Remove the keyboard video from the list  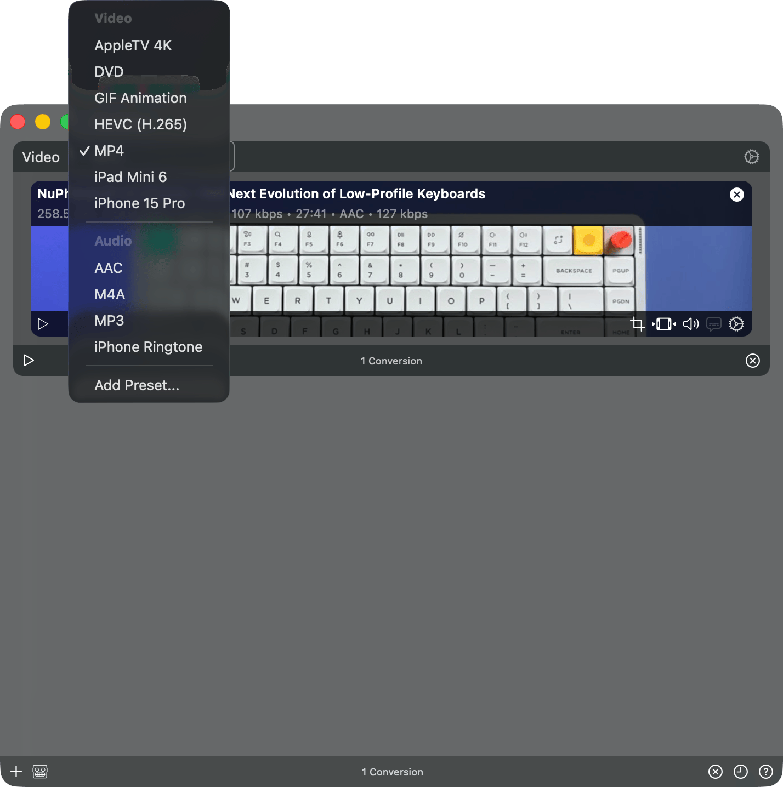tap(737, 195)
